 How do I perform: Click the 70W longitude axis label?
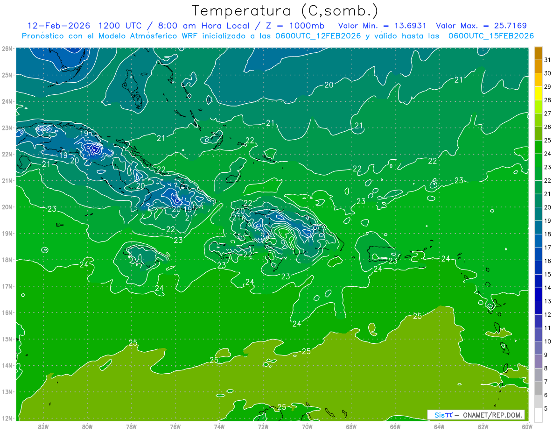pyautogui.click(x=307, y=426)
